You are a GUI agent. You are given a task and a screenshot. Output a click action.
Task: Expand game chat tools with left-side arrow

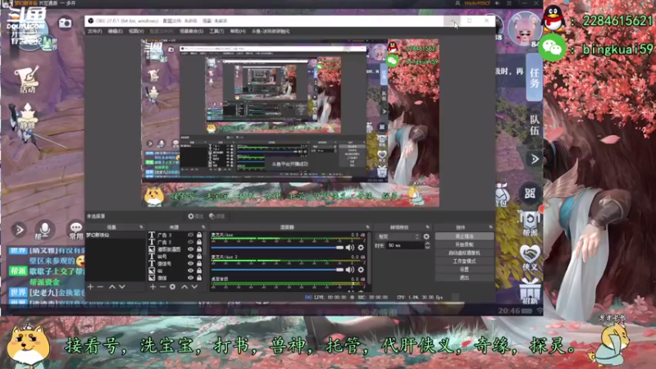point(19,230)
